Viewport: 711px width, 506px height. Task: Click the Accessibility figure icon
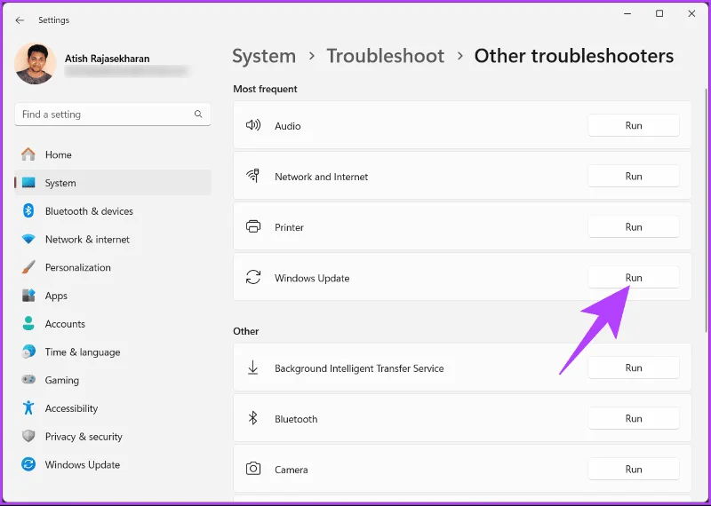click(28, 407)
